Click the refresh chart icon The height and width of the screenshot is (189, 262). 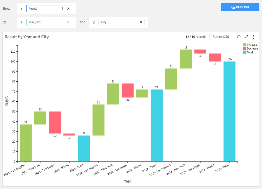click(239, 37)
